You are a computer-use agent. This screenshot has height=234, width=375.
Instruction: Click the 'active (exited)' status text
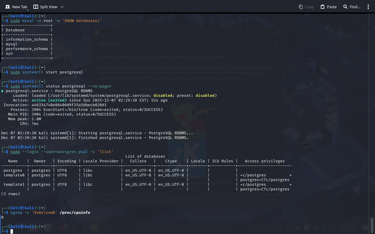tap(49, 100)
